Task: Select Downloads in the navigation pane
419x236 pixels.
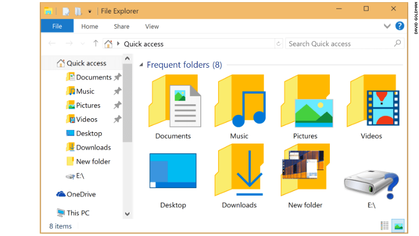Action: pos(88,147)
